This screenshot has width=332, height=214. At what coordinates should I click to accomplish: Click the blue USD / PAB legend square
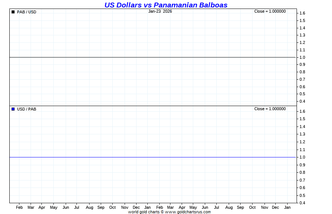[13, 109]
